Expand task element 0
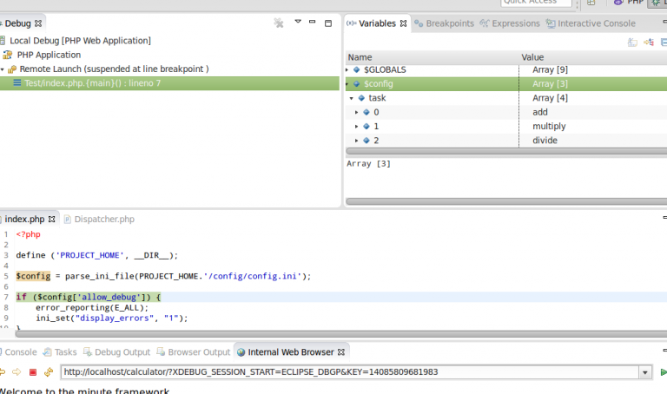This screenshot has height=394, width=667. (x=356, y=112)
